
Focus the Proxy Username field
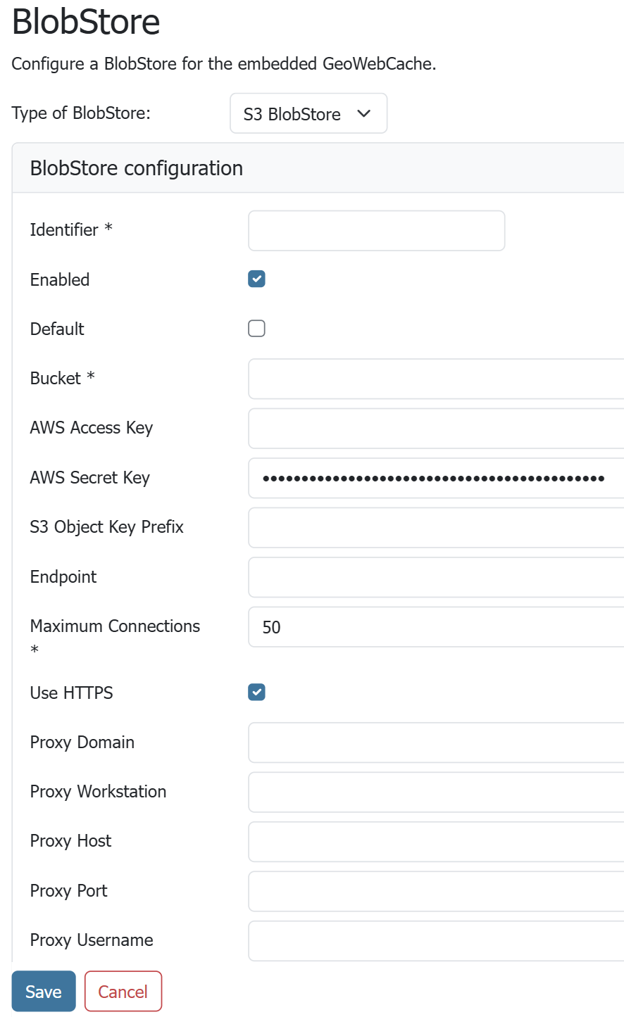pos(436,941)
